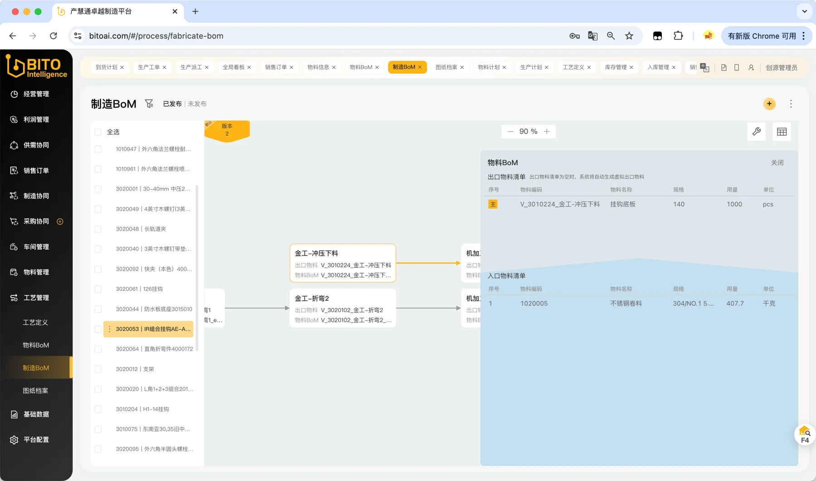Switch to 物料BoM tab in tab bar
The width and height of the screenshot is (816, 481).
pyautogui.click(x=361, y=67)
